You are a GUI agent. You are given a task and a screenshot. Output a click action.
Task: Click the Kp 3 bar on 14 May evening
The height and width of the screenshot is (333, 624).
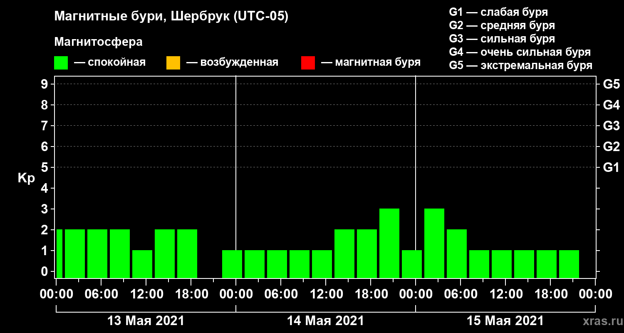point(389,243)
